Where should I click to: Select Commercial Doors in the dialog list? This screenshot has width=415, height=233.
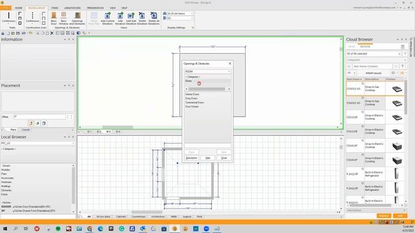pyautogui.click(x=195, y=102)
